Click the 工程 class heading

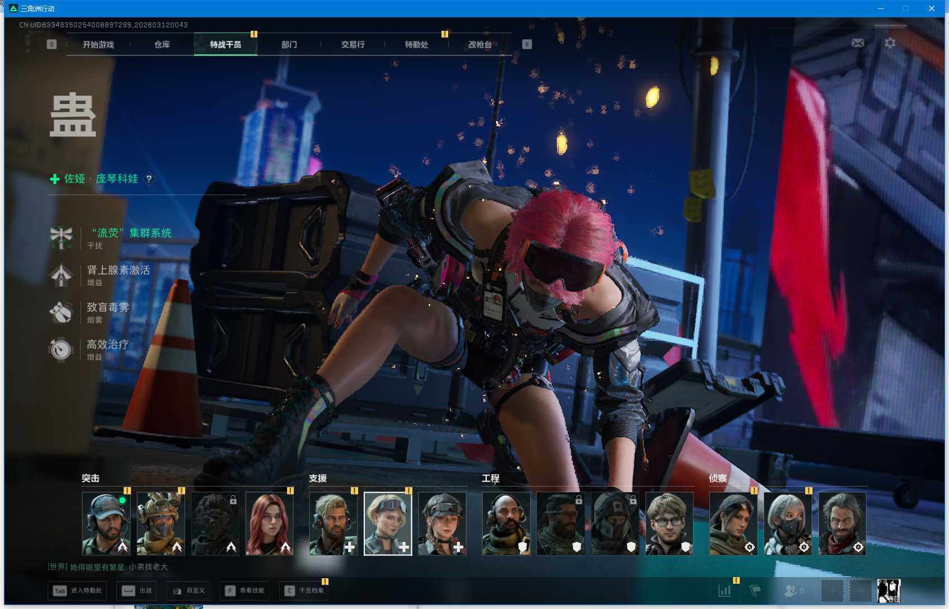pyautogui.click(x=491, y=478)
